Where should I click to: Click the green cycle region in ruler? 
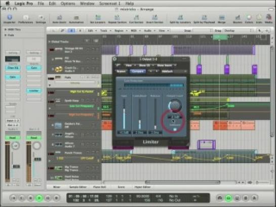pyautogui.click(x=220, y=37)
